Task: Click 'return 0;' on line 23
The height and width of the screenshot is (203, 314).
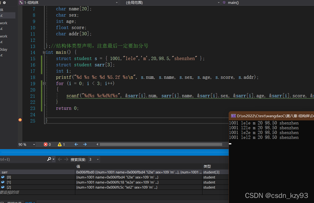Action: point(67,108)
